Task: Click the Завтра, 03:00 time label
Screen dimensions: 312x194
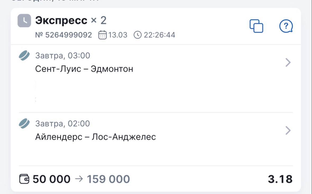Action: pos(63,56)
